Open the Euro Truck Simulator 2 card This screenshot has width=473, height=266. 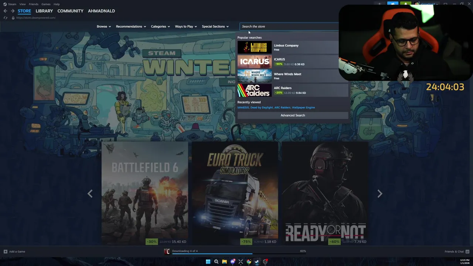click(235, 193)
